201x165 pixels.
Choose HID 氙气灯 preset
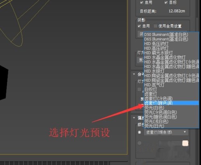[x=171, y=85]
